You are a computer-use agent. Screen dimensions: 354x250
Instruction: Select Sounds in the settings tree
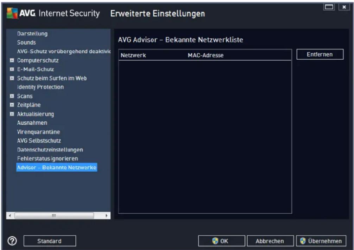(x=26, y=42)
